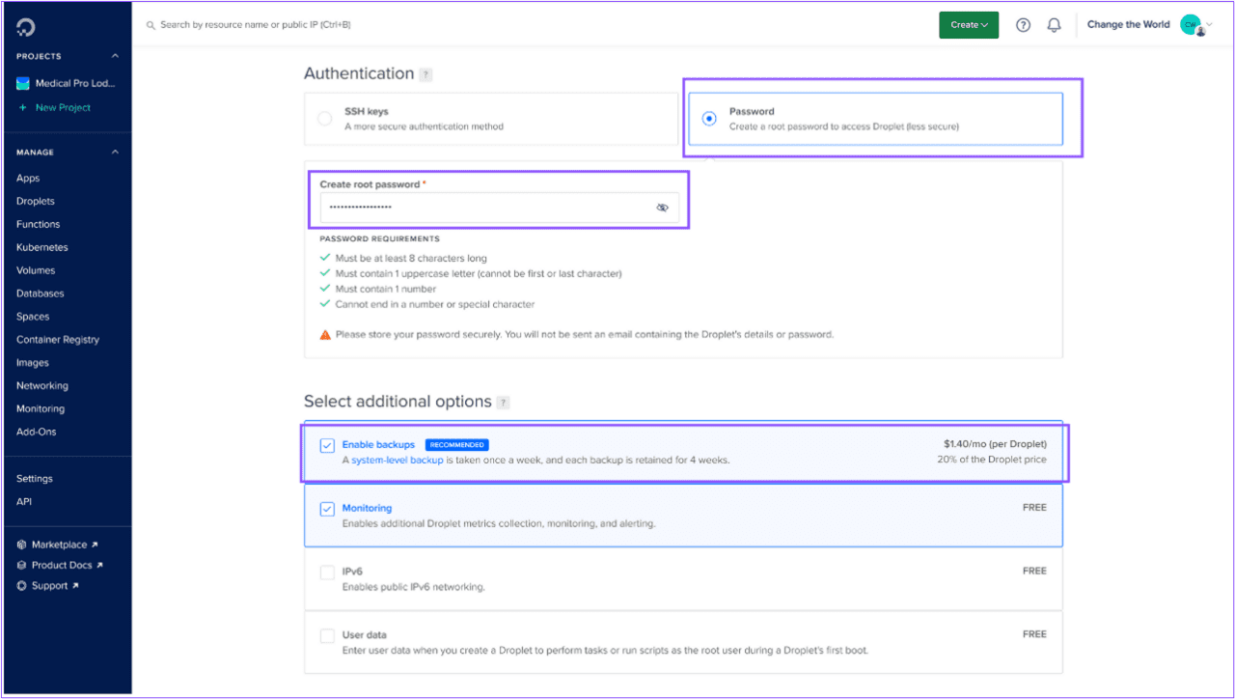Collapse the PROJECTS section
This screenshot has height=699, width=1235.
[x=113, y=55]
